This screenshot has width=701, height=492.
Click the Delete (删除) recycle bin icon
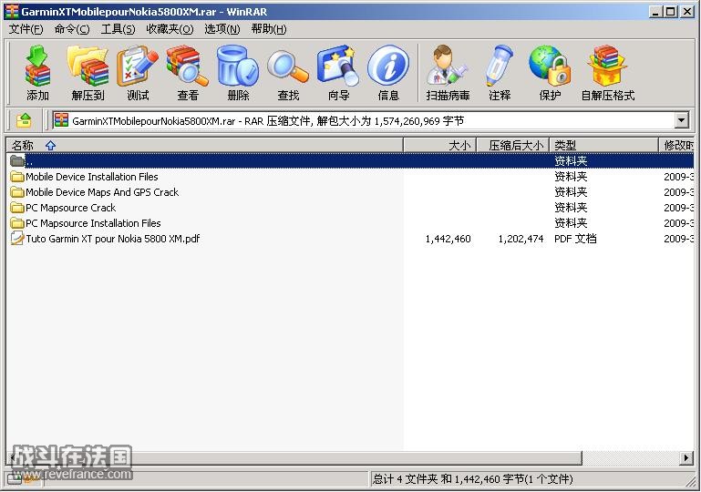[238, 73]
